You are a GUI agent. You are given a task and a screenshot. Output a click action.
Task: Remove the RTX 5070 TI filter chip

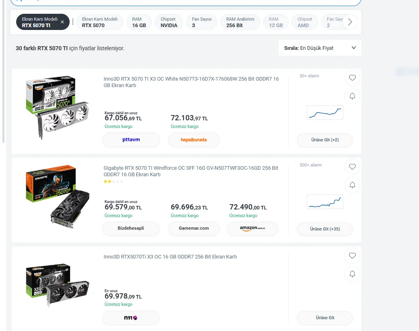(x=62, y=22)
